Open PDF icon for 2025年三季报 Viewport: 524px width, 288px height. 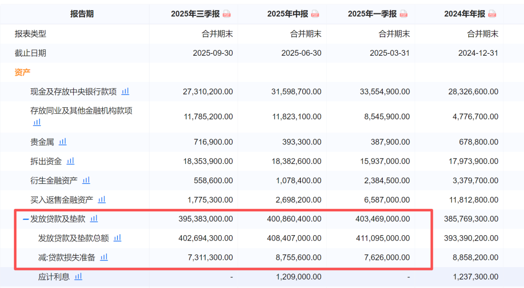[x=227, y=14]
